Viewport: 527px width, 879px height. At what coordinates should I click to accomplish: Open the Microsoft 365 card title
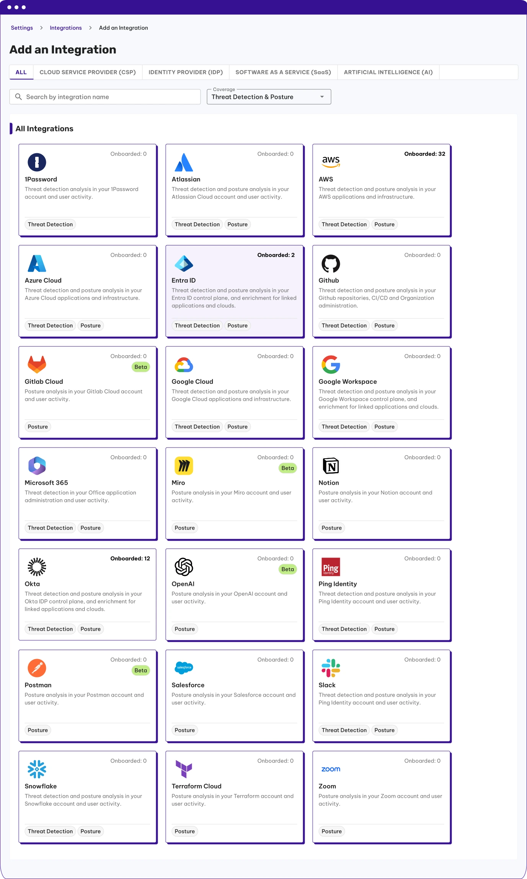pos(46,482)
